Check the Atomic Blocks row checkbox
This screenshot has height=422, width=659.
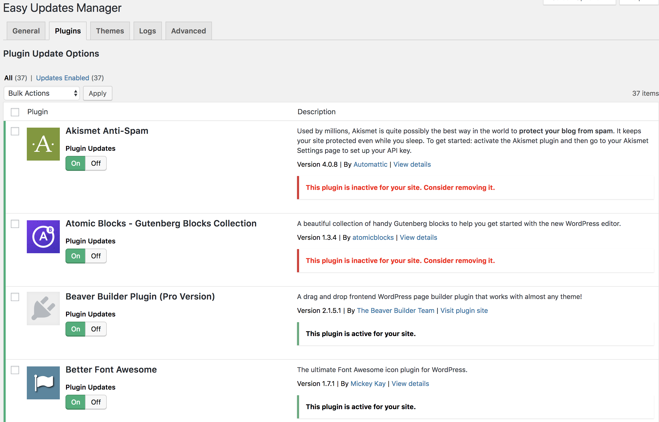[x=15, y=224]
